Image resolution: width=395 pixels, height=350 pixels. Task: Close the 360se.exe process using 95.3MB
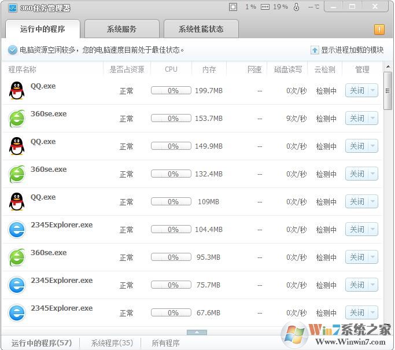pos(357,257)
